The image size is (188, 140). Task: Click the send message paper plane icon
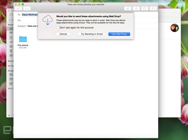(18, 9)
